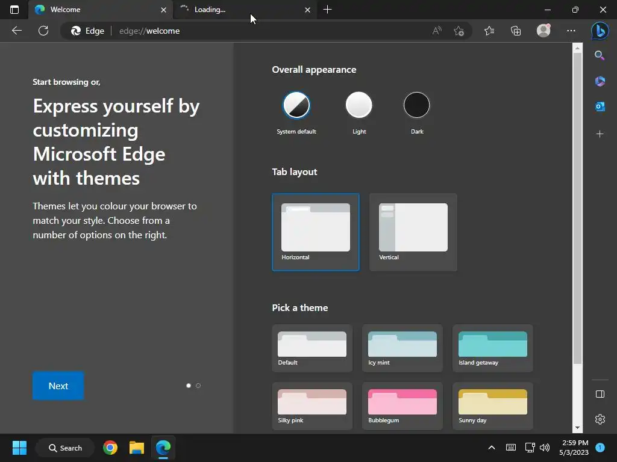Select the first page indicator dot
Screen dimensions: 617x462
point(189,386)
